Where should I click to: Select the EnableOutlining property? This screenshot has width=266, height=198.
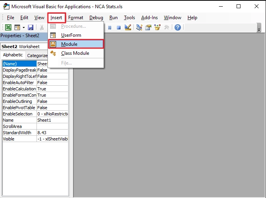(x=19, y=101)
